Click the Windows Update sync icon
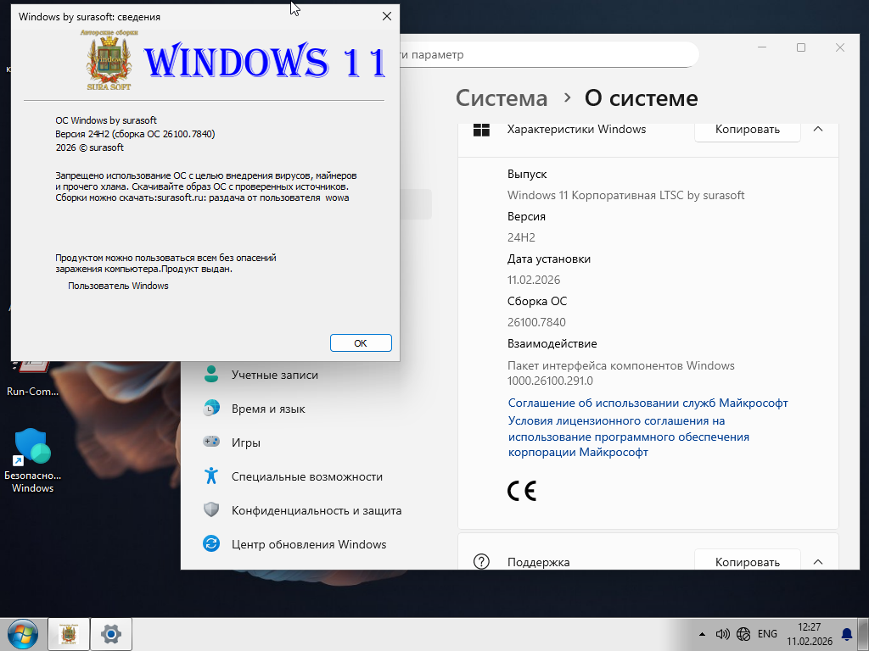The height and width of the screenshot is (651, 869). coord(211,543)
